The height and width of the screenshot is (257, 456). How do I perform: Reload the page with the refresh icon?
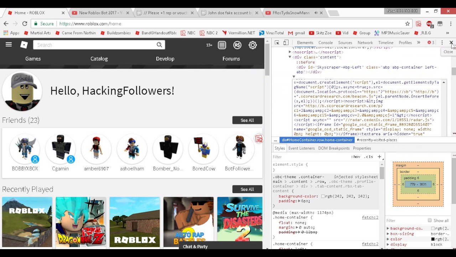[25, 24]
